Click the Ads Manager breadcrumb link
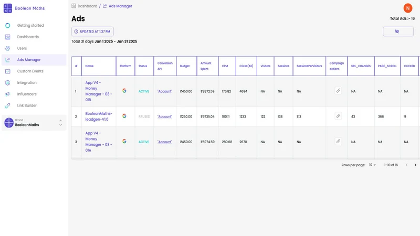 click(x=120, y=6)
